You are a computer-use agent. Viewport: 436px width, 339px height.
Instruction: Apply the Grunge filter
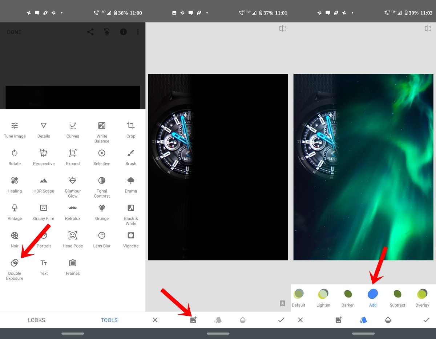pos(102,212)
